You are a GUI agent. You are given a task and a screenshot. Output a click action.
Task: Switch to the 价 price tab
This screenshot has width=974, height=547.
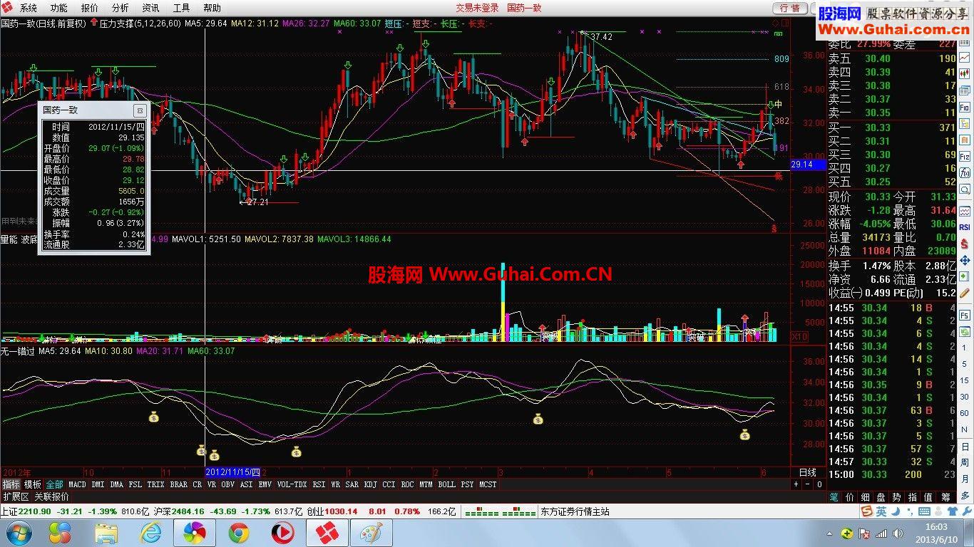(849, 496)
